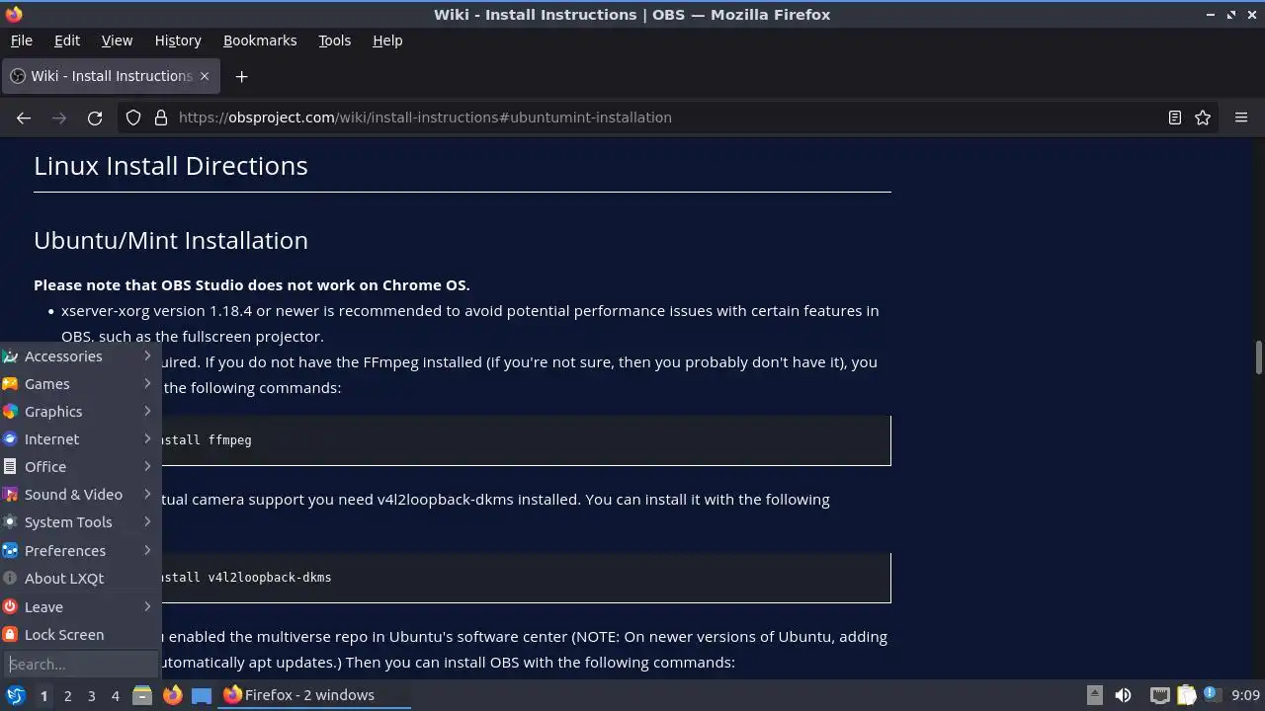
Task: Open the Tools menu
Action: point(335,40)
